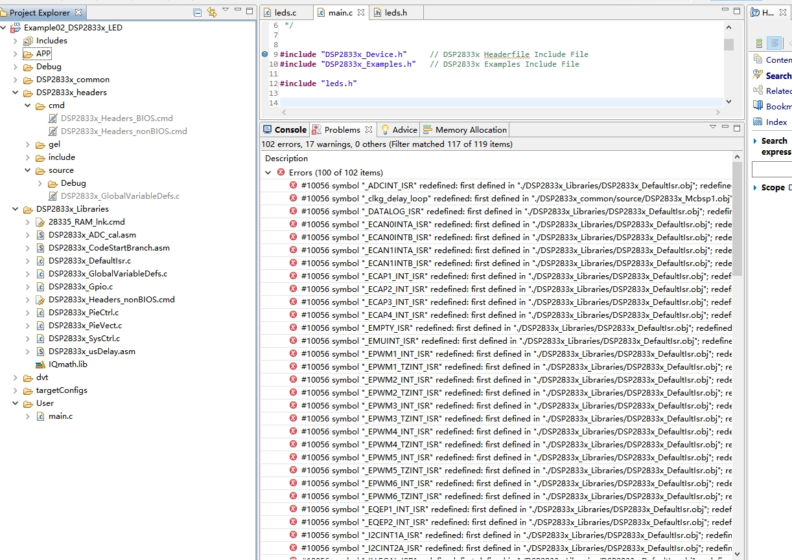Image resolution: width=792 pixels, height=560 pixels.
Task: Click the Search link in Help pane
Action: (x=778, y=76)
